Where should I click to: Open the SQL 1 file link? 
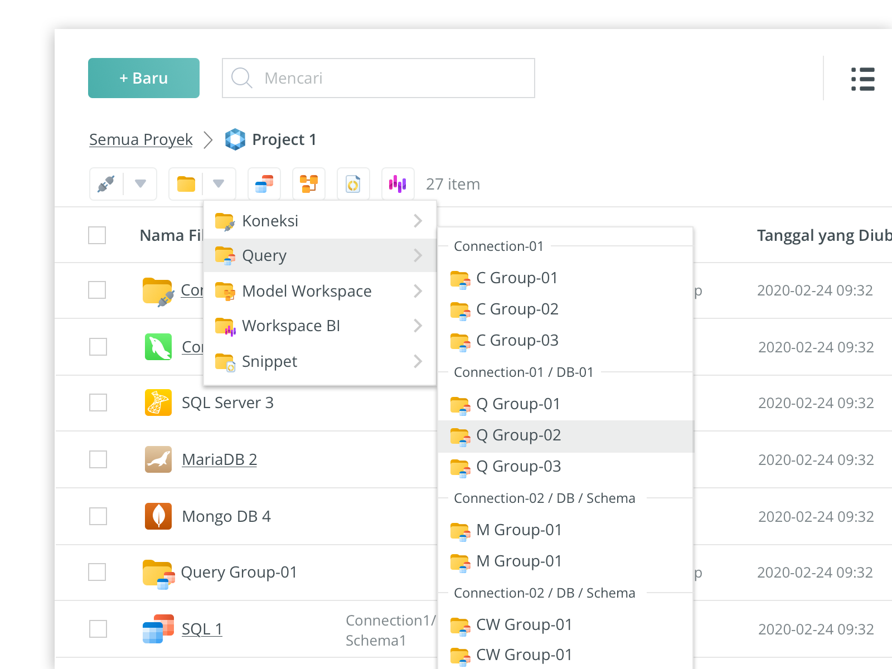[202, 629]
